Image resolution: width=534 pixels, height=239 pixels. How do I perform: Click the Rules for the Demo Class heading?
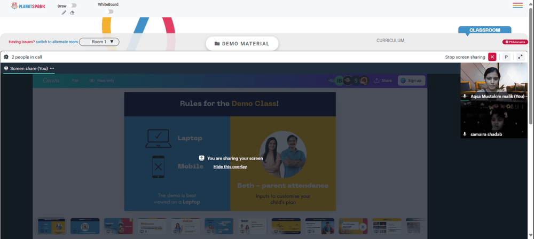point(229,103)
